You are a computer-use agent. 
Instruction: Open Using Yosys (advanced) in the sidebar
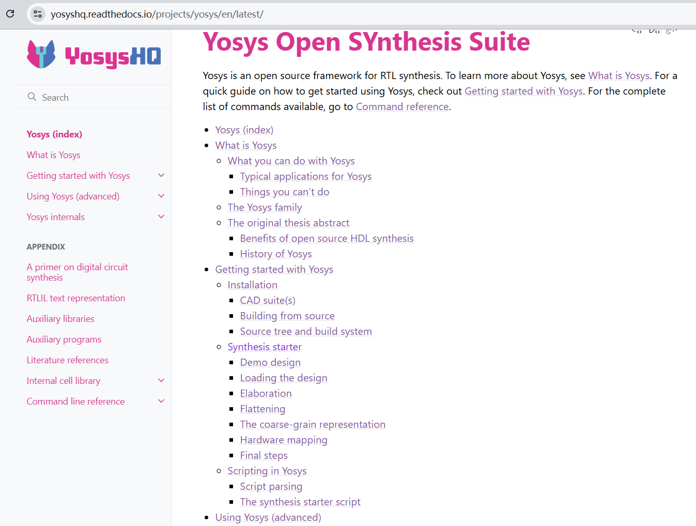73,196
